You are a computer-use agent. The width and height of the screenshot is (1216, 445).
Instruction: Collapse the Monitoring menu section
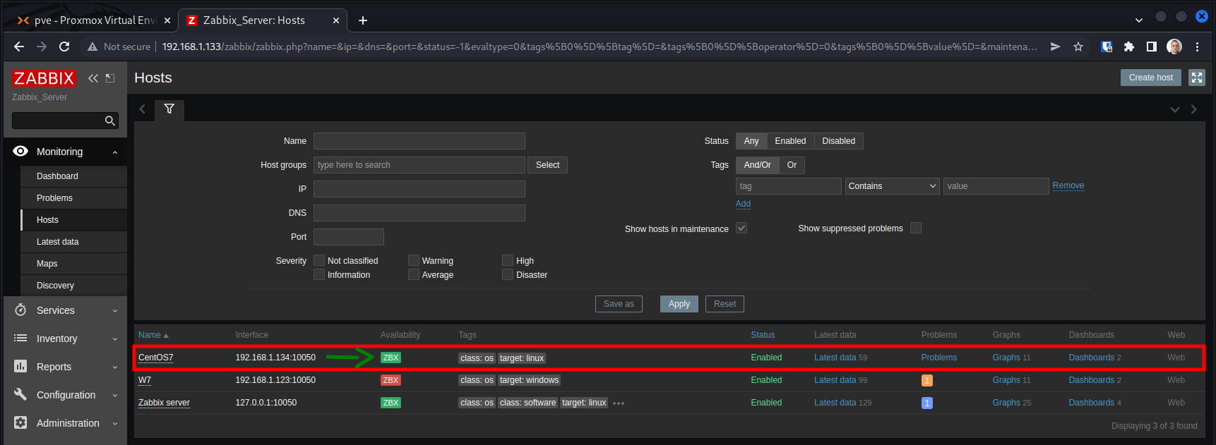click(x=115, y=152)
